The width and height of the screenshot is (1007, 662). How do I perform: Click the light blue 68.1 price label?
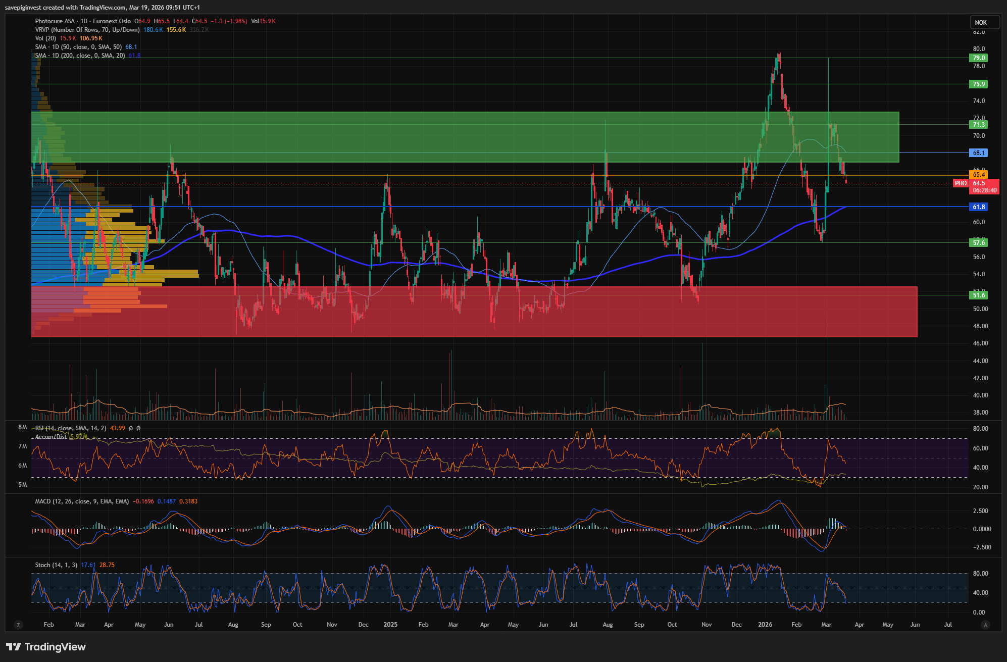click(978, 153)
